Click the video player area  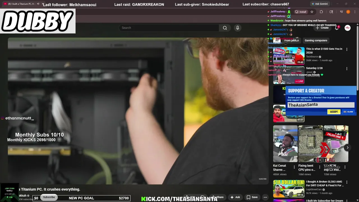[138, 111]
